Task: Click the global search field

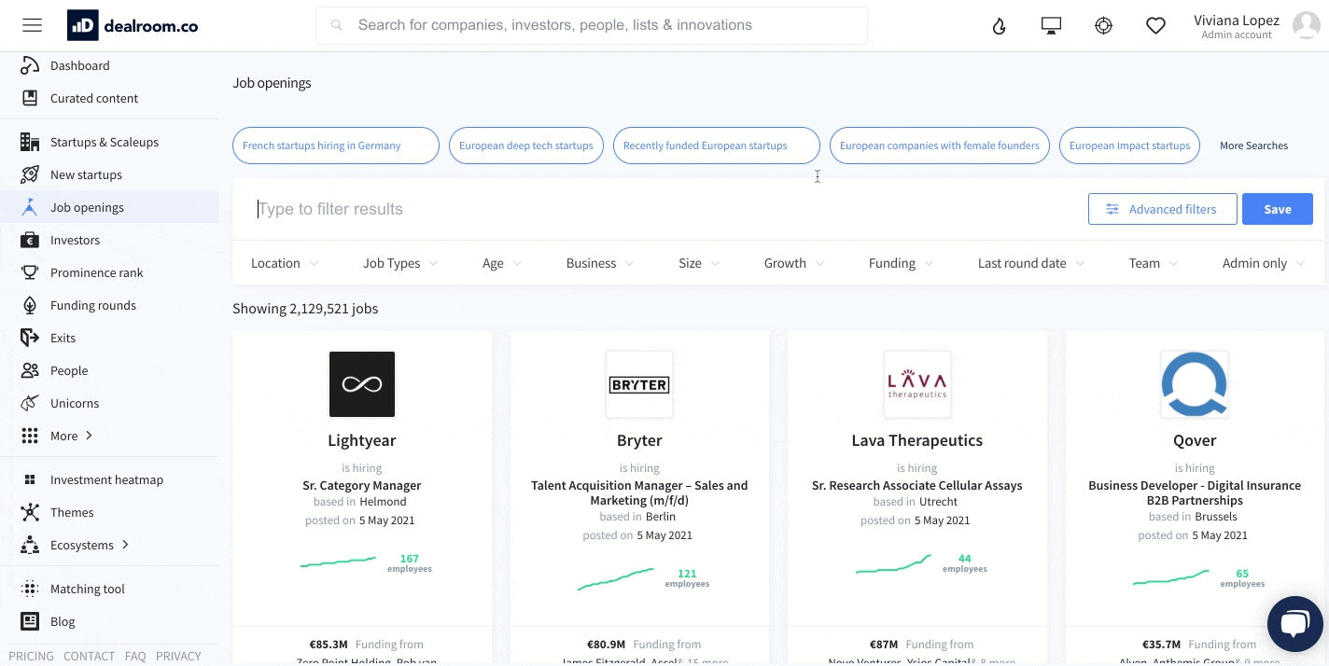Action: click(592, 25)
